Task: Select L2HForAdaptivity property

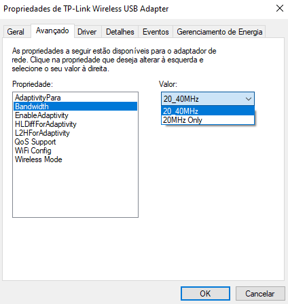Action: (x=75, y=133)
